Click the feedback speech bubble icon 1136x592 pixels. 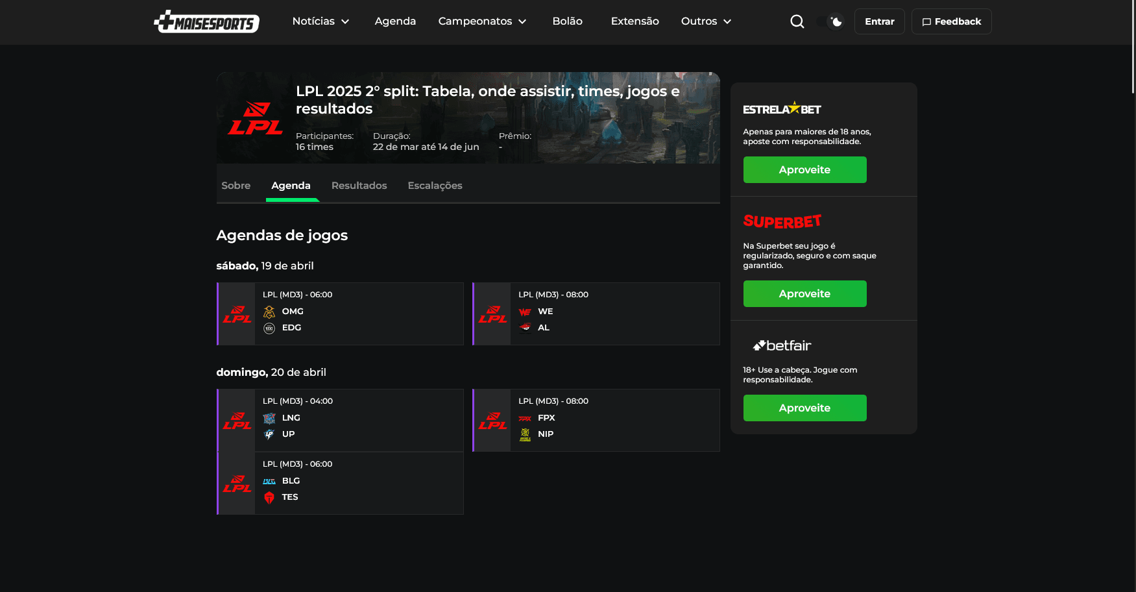pos(926,22)
